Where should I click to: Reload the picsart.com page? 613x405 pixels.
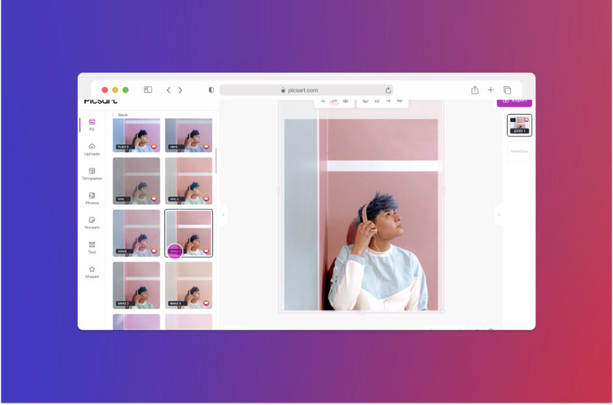pyautogui.click(x=387, y=90)
